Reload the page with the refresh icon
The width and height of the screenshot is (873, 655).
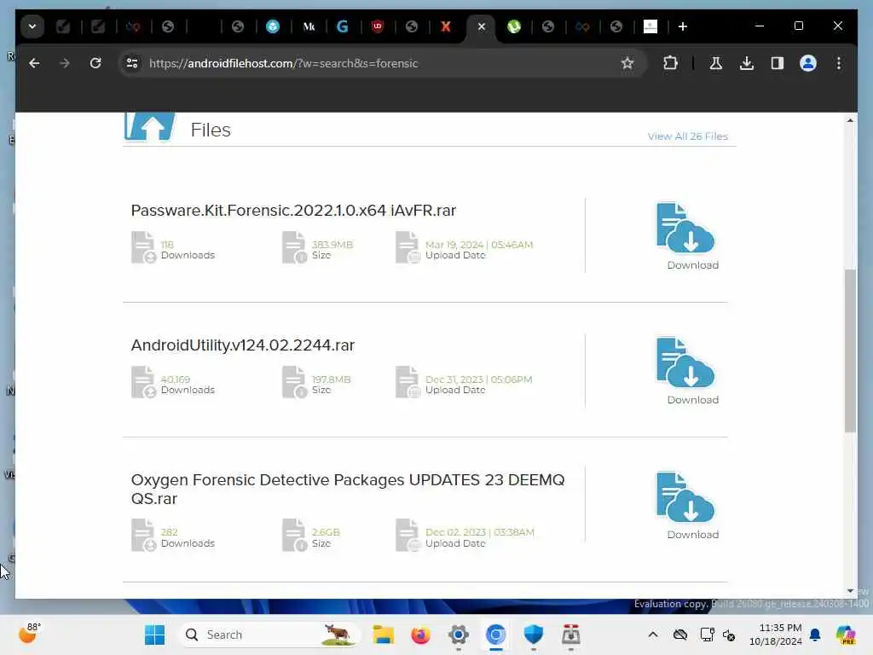[x=95, y=63]
